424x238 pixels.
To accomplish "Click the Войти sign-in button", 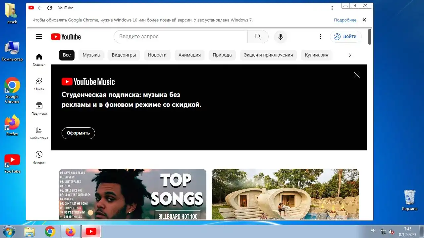I will point(345,37).
